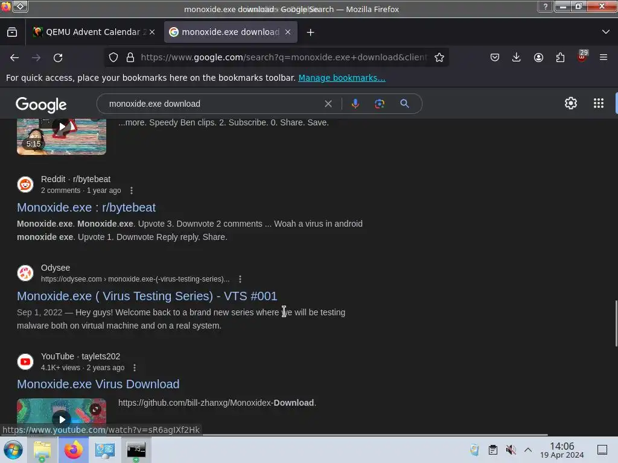Image resolution: width=618 pixels, height=463 pixels.
Task: Expand hidden system tray icons
Action: (528, 450)
